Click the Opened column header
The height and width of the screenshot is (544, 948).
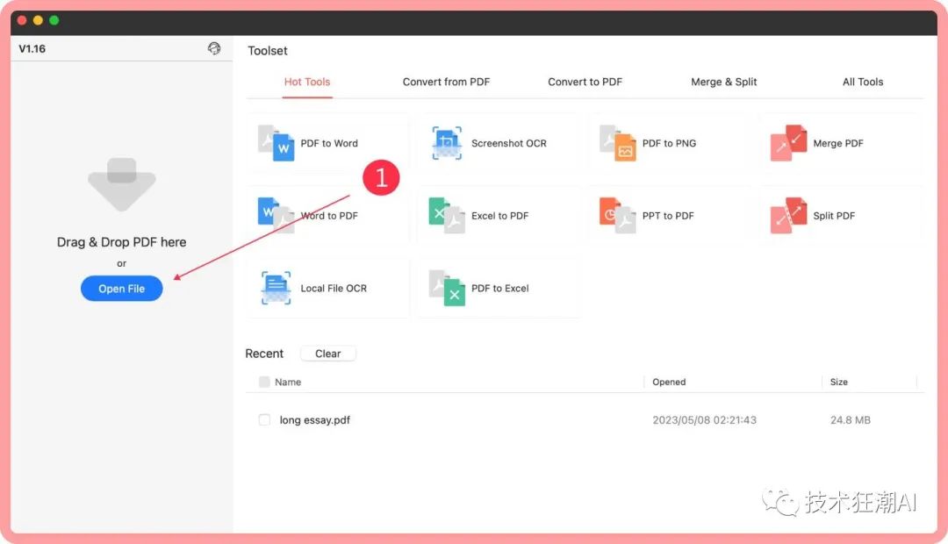(x=669, y=382)
